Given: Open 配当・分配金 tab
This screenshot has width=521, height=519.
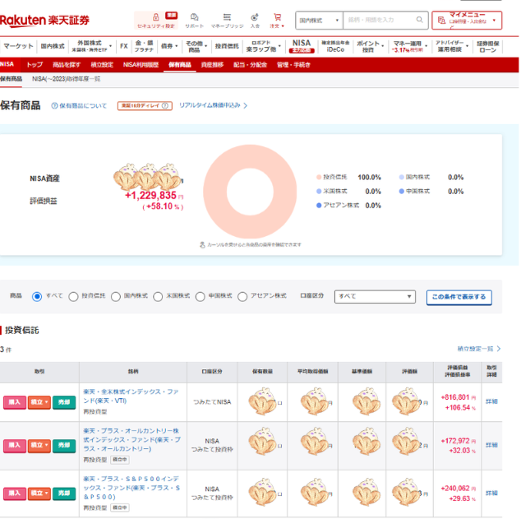Looking at the screenshot, I should click(x=250, y=65).
